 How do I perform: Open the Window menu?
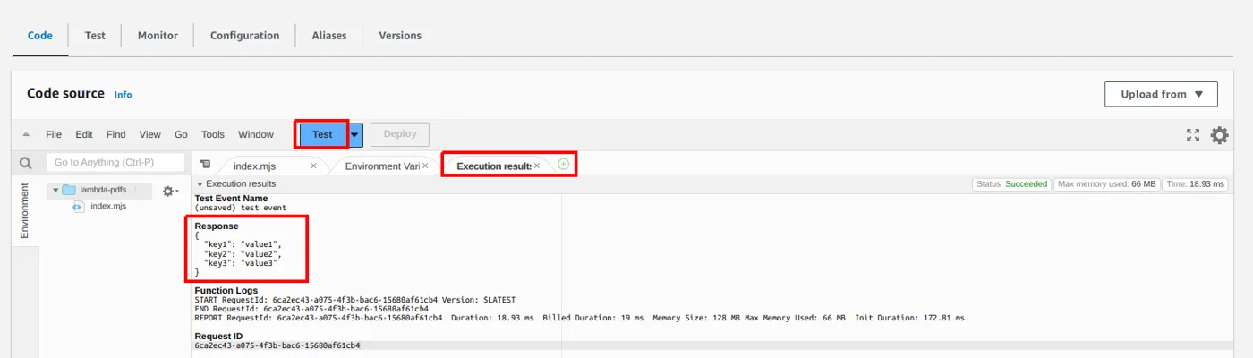256,135
